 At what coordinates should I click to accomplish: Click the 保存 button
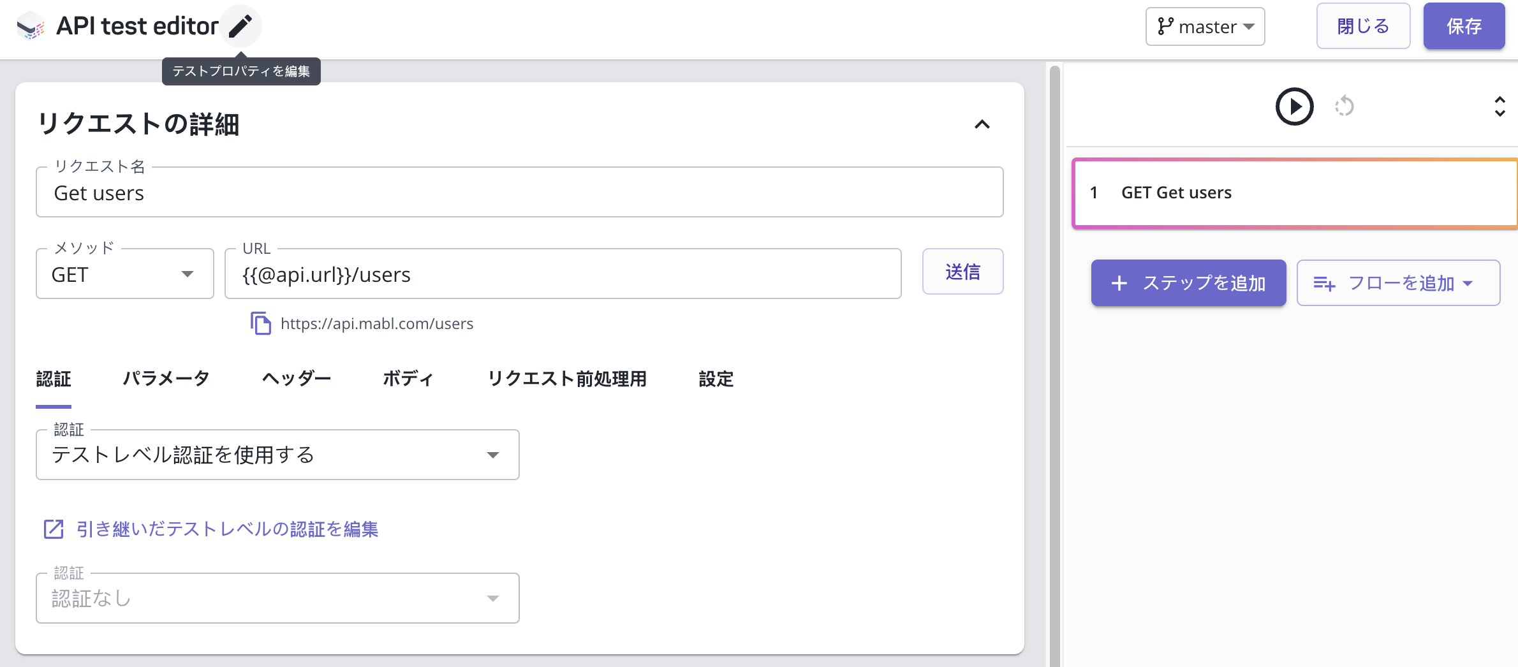[x=1464, y=26]
